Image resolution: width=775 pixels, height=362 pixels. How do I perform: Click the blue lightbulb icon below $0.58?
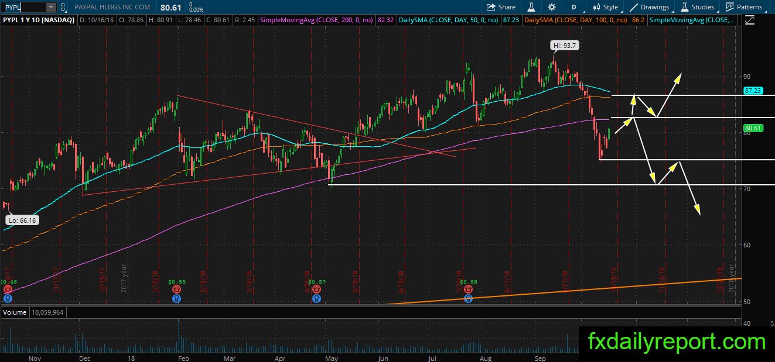point(468,298)
